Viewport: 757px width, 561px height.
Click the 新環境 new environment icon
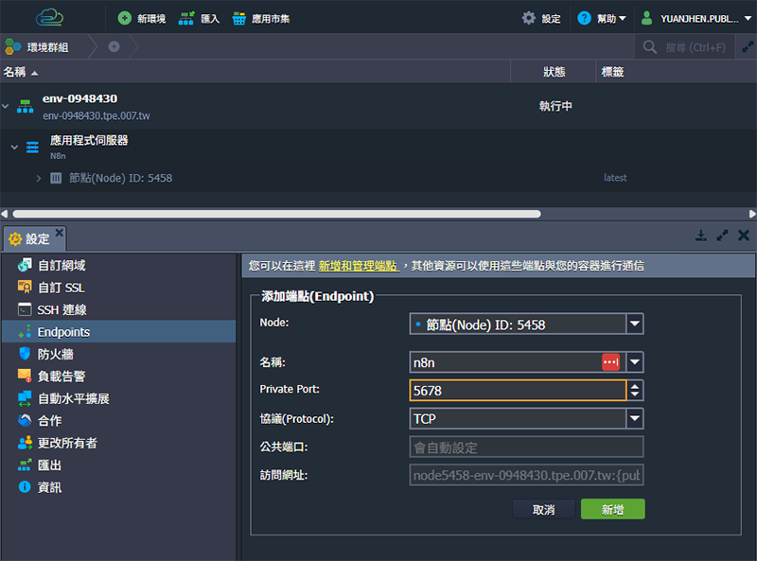point(127,16)
